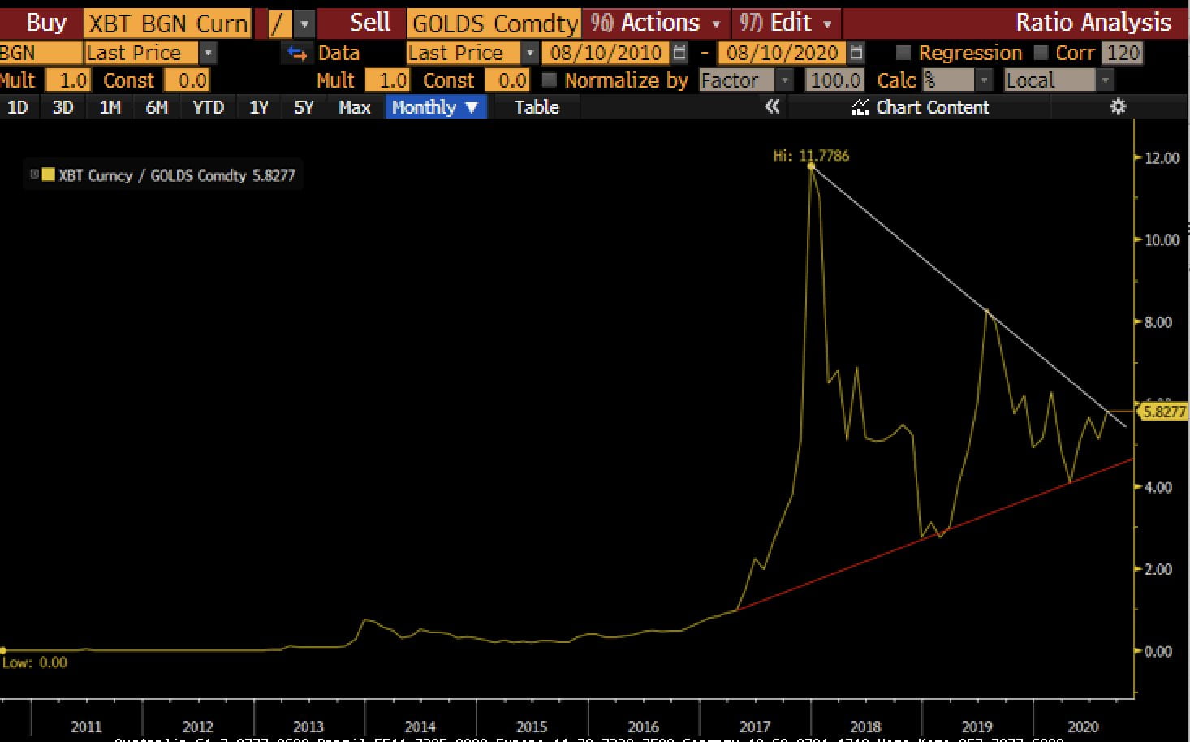The width and height of the screenshot is (1190, 742).
Task: Open the ratio operator dropdown arrow
Action: (x=304, y=24)
